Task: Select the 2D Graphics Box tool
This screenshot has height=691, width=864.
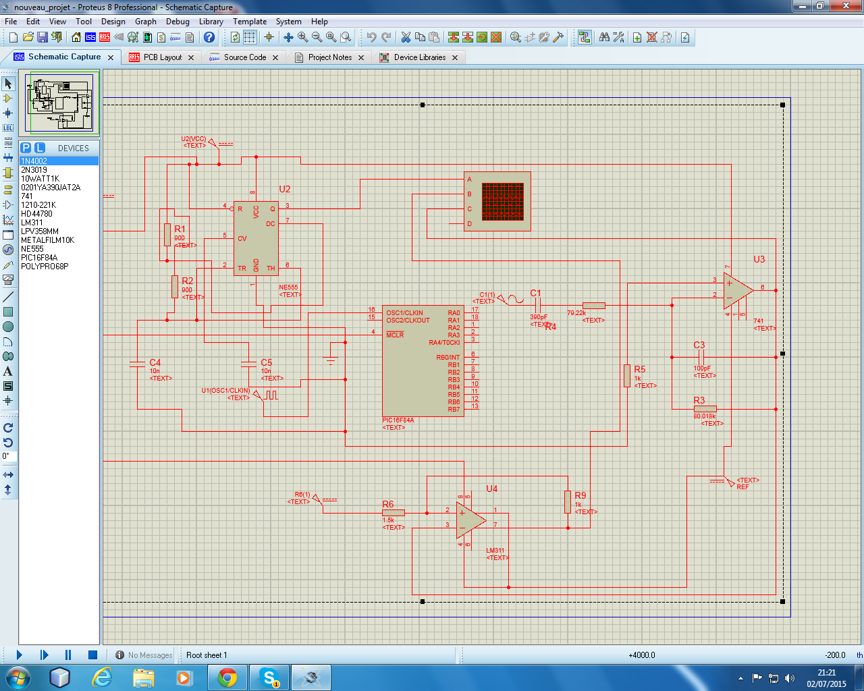Action: pos(8,312)
